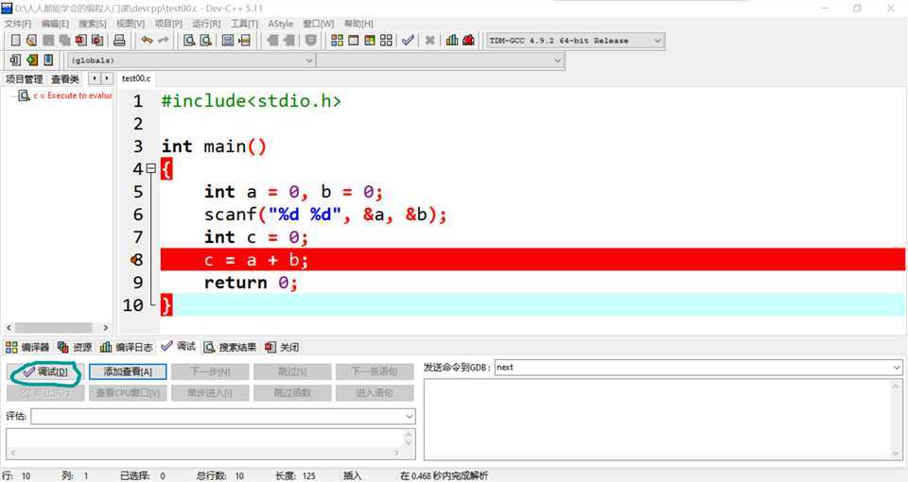Click the New file toolbar icon
Viewport: 908px width, 482px height.
coord(15,41)
